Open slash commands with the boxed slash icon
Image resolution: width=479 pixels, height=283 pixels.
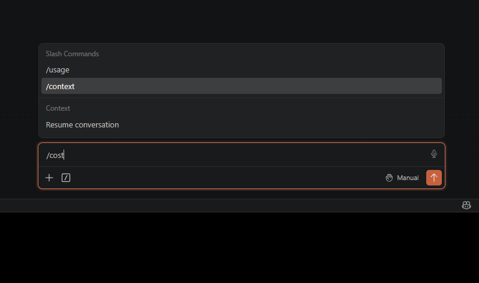66,178
